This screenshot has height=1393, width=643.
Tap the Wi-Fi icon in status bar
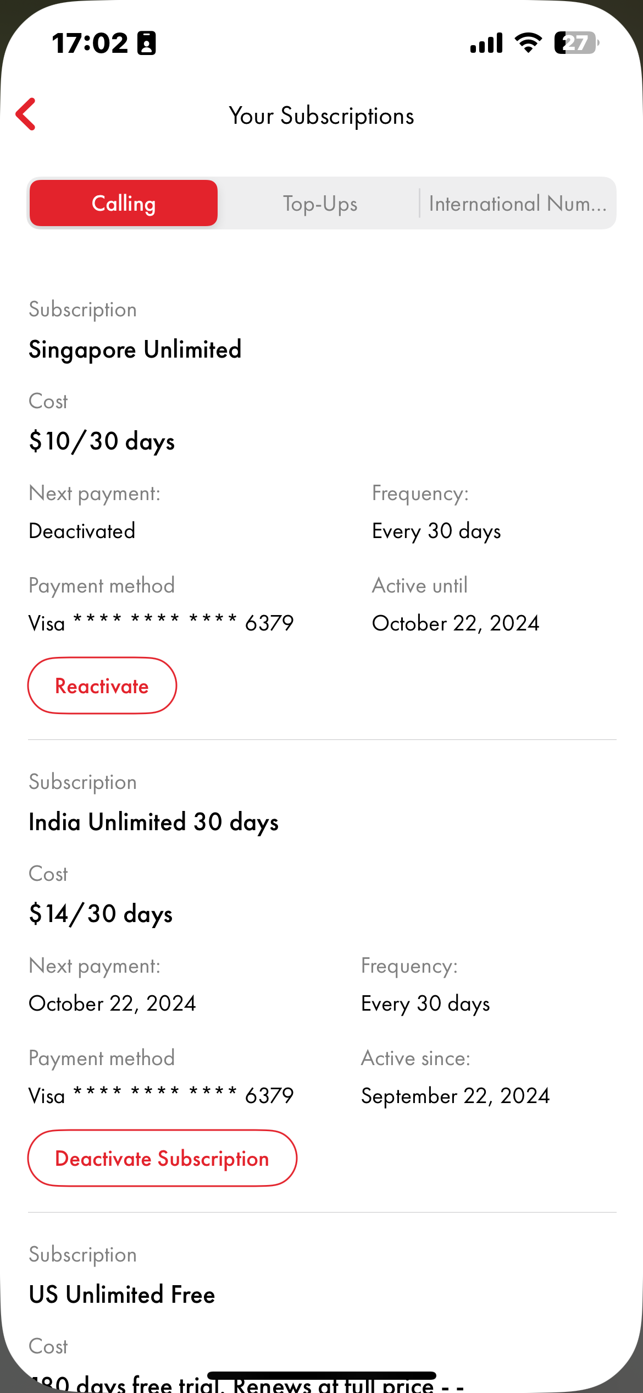click(528, 42)
